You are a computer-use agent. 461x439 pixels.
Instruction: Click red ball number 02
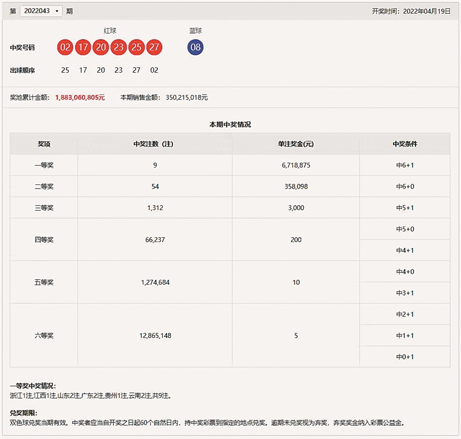[65, 47]
